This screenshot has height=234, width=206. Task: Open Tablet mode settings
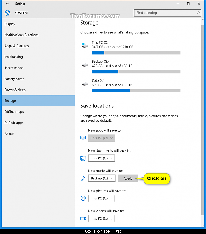(x=38, y=68)
